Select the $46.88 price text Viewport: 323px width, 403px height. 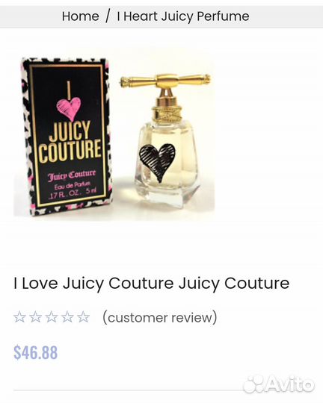[x=36, y=352]
